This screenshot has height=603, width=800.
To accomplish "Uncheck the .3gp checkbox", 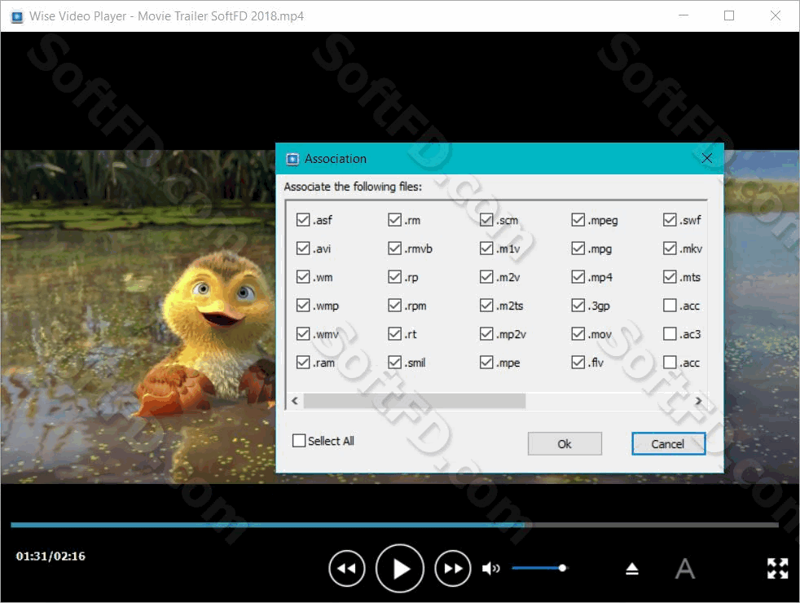I will (x=578, y=306).
